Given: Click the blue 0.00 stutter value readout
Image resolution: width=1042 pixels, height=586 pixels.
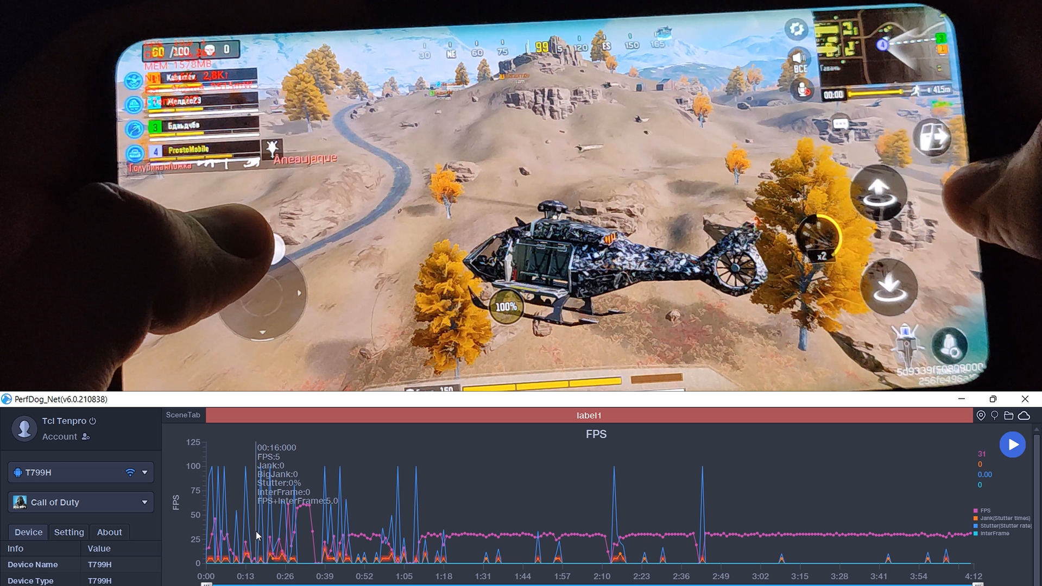Looking at the screenshot, I should click(x=984, y=475).
